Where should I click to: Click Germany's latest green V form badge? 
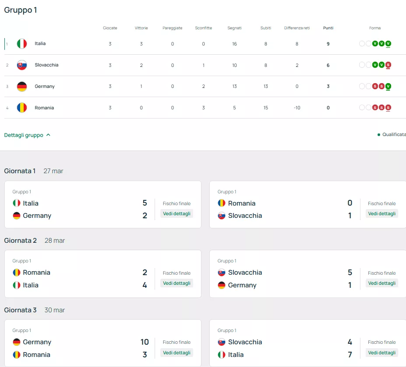tap(388, 87)
